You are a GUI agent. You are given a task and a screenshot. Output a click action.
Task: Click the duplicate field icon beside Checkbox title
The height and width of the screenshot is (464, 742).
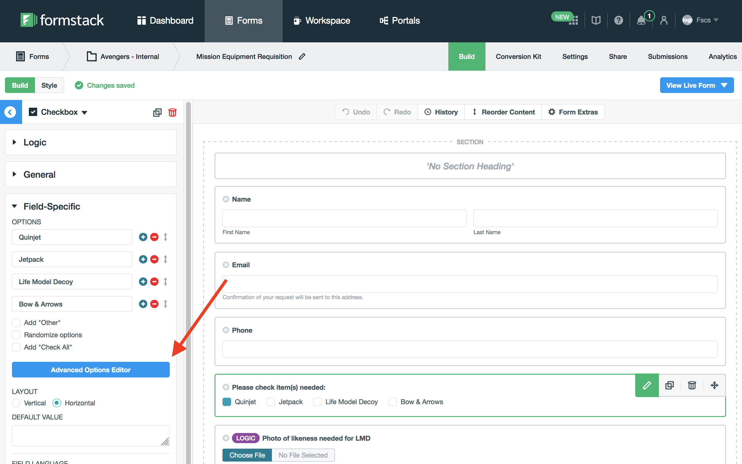pos(157,112)
